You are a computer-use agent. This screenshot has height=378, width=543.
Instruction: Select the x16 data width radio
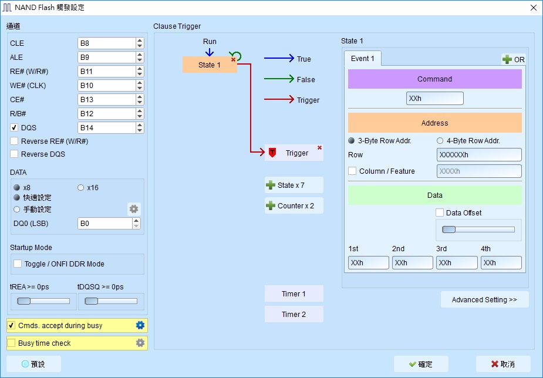[x=80, y=188]
